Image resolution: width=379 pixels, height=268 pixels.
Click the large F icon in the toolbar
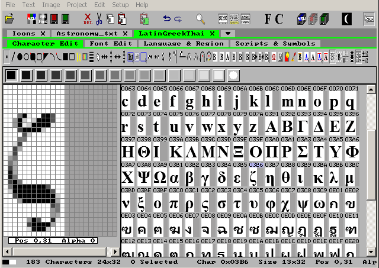268,19
